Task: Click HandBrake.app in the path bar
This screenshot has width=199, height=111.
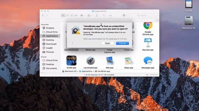Action: click(102, 71)
